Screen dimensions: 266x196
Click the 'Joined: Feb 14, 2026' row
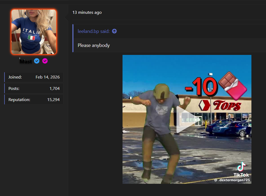[x=34, y=77]
